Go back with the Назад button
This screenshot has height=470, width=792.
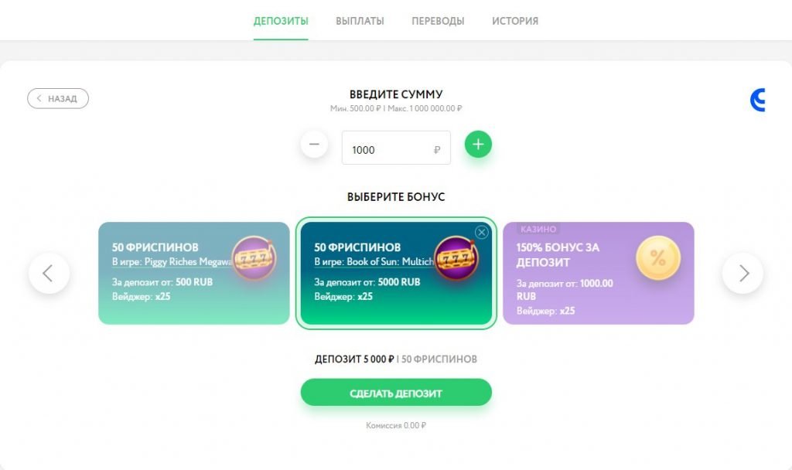(58, 99)
